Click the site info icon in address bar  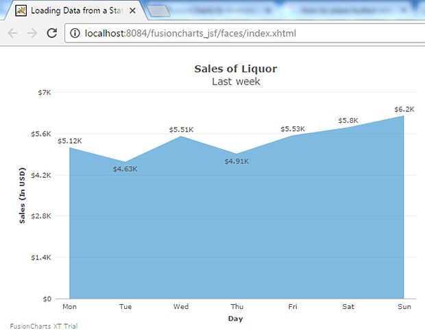tap(75, 34)
